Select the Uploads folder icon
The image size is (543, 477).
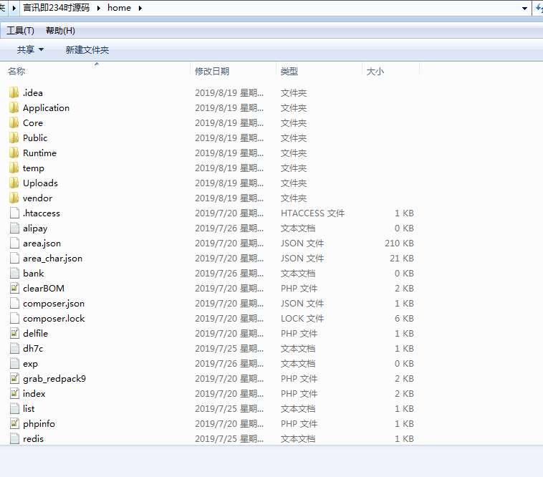(x=14, y=183)
